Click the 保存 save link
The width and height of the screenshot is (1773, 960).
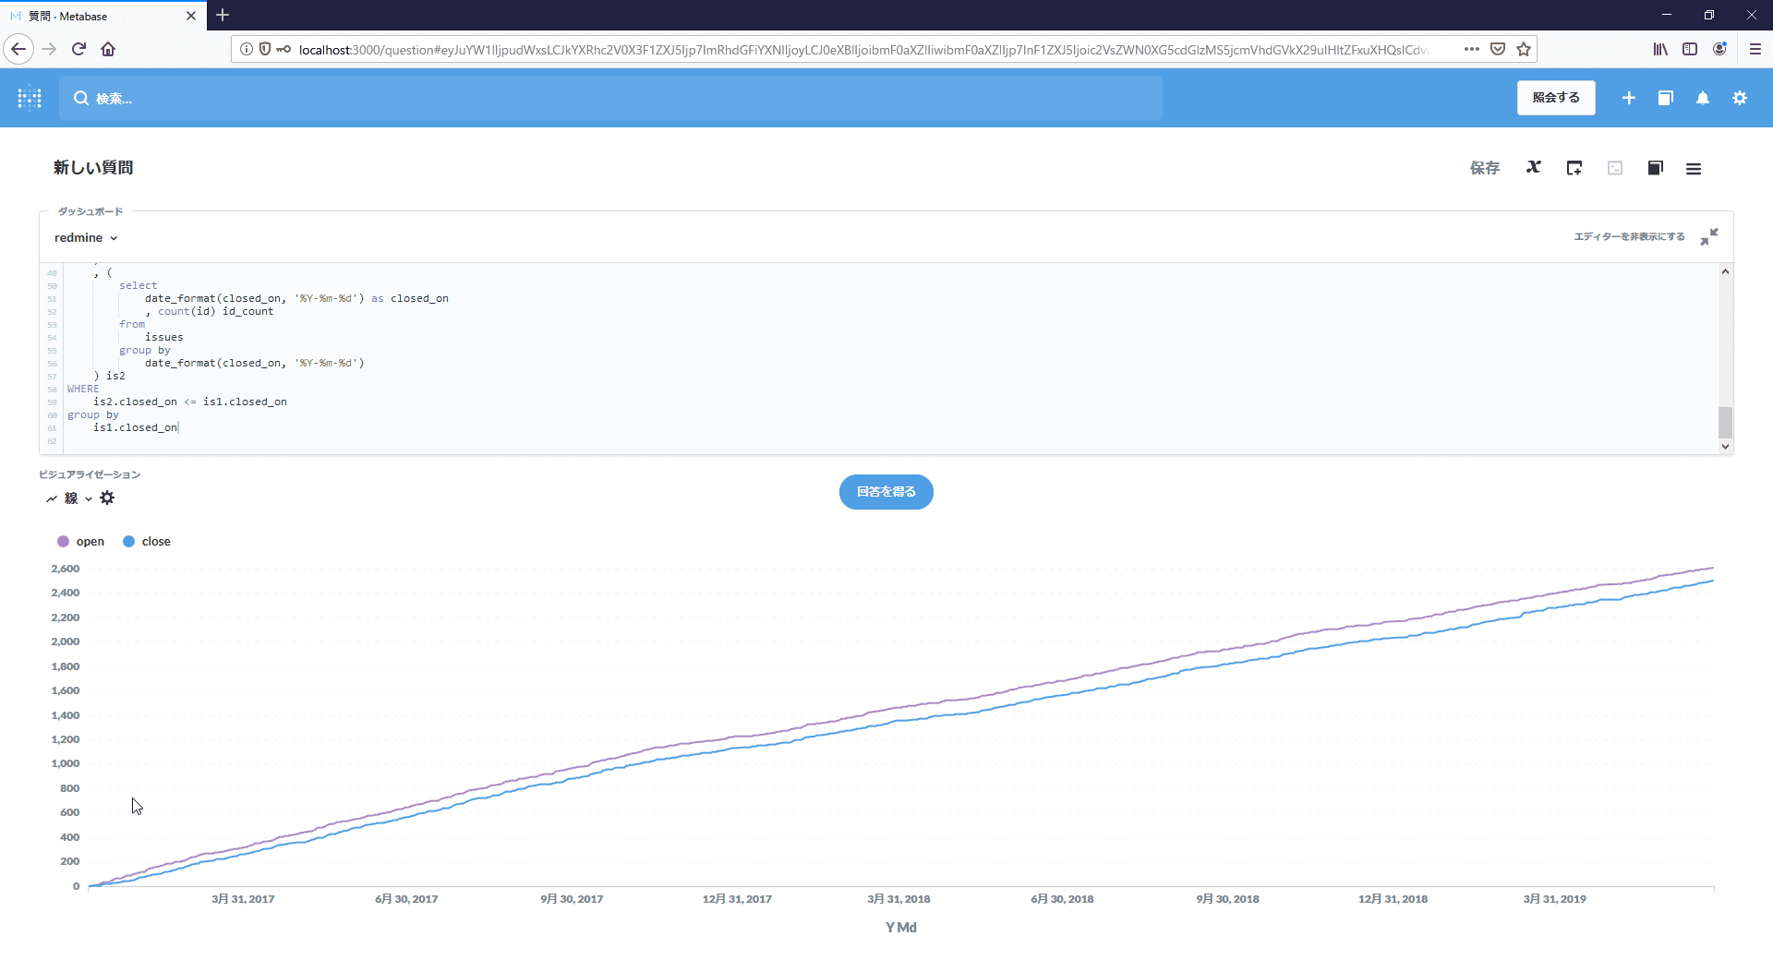click(1485, 168)
